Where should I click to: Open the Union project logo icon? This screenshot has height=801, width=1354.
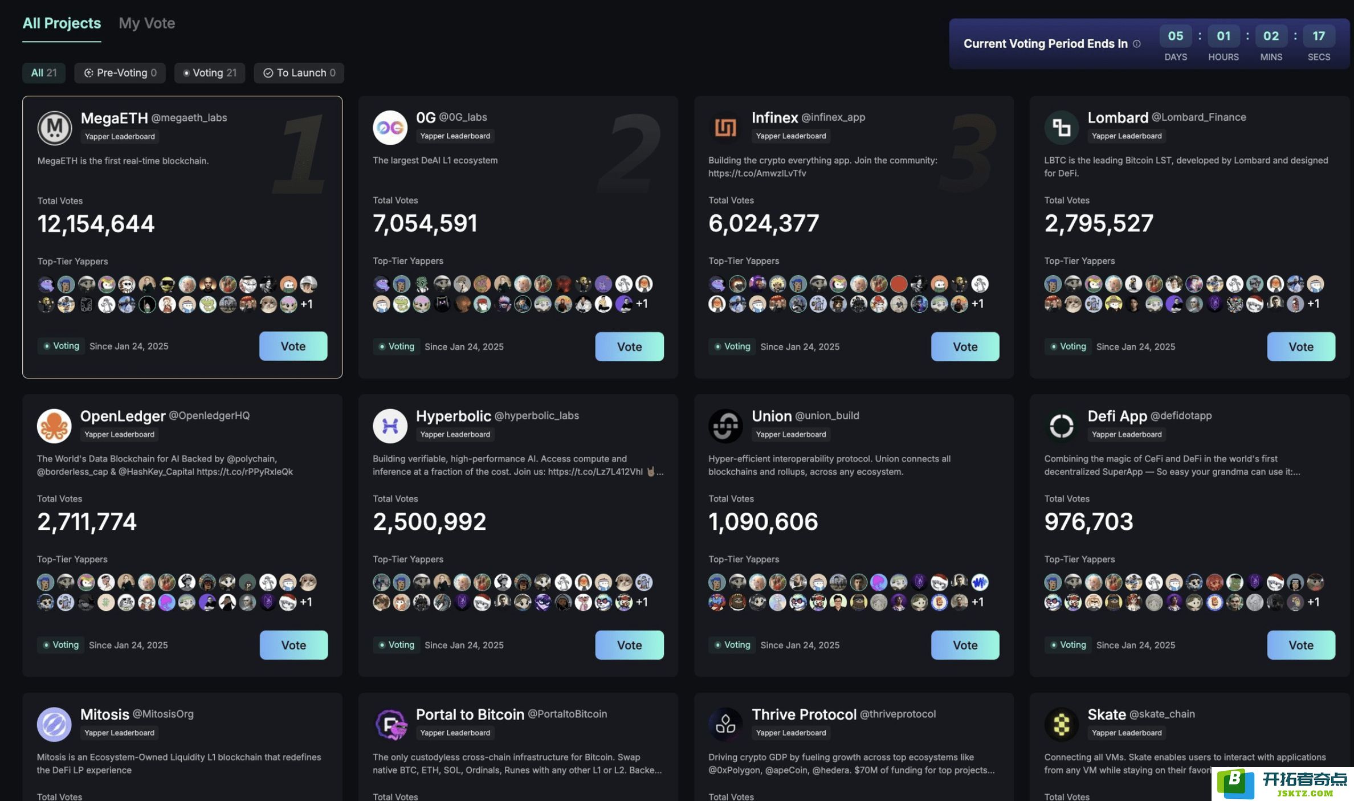click(726, 426)
